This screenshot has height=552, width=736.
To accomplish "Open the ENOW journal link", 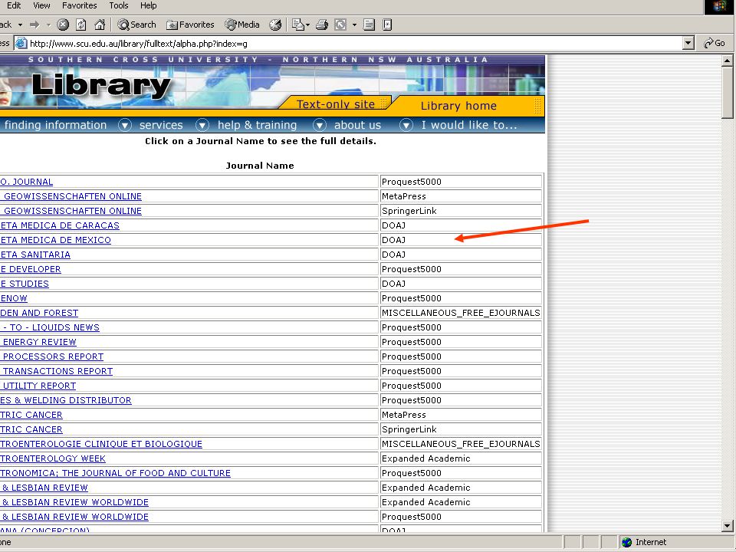I will coord(14,298).
